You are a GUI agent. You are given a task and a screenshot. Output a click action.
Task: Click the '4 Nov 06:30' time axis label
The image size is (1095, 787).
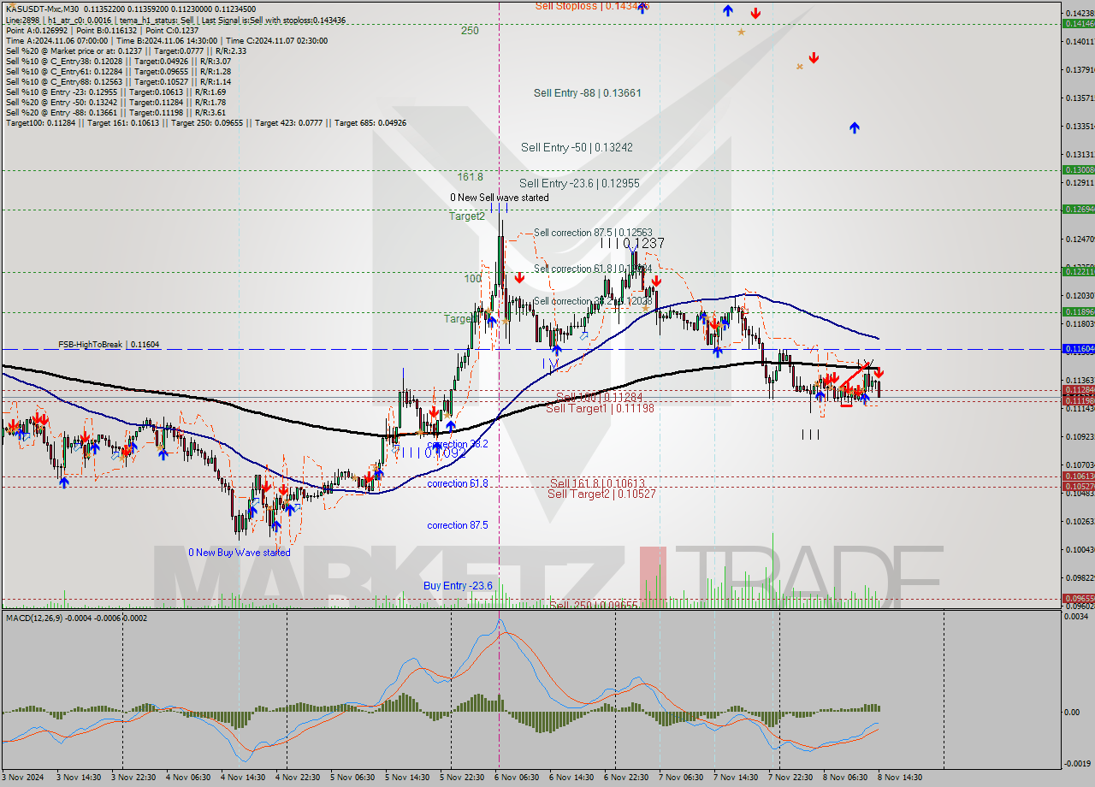187,778
